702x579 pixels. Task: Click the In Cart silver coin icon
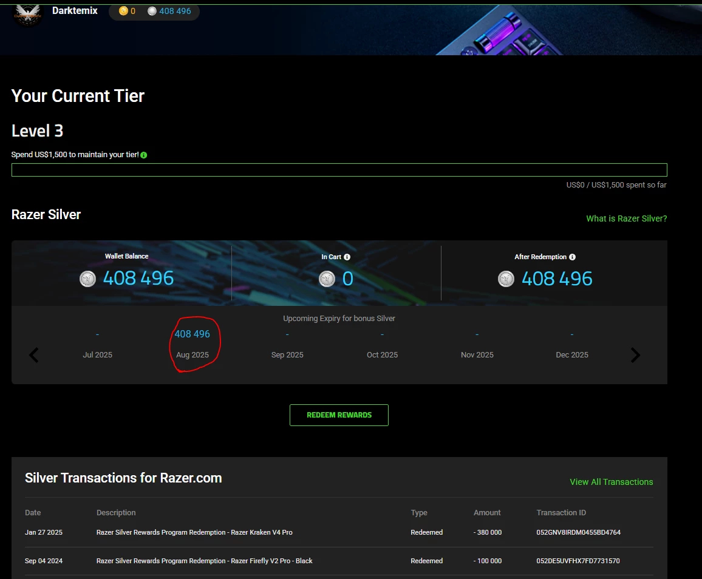pos(327,279)
